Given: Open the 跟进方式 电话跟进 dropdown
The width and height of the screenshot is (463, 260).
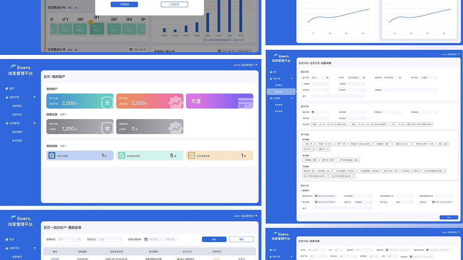Looking at the screenshot, I should pos(363,202).
